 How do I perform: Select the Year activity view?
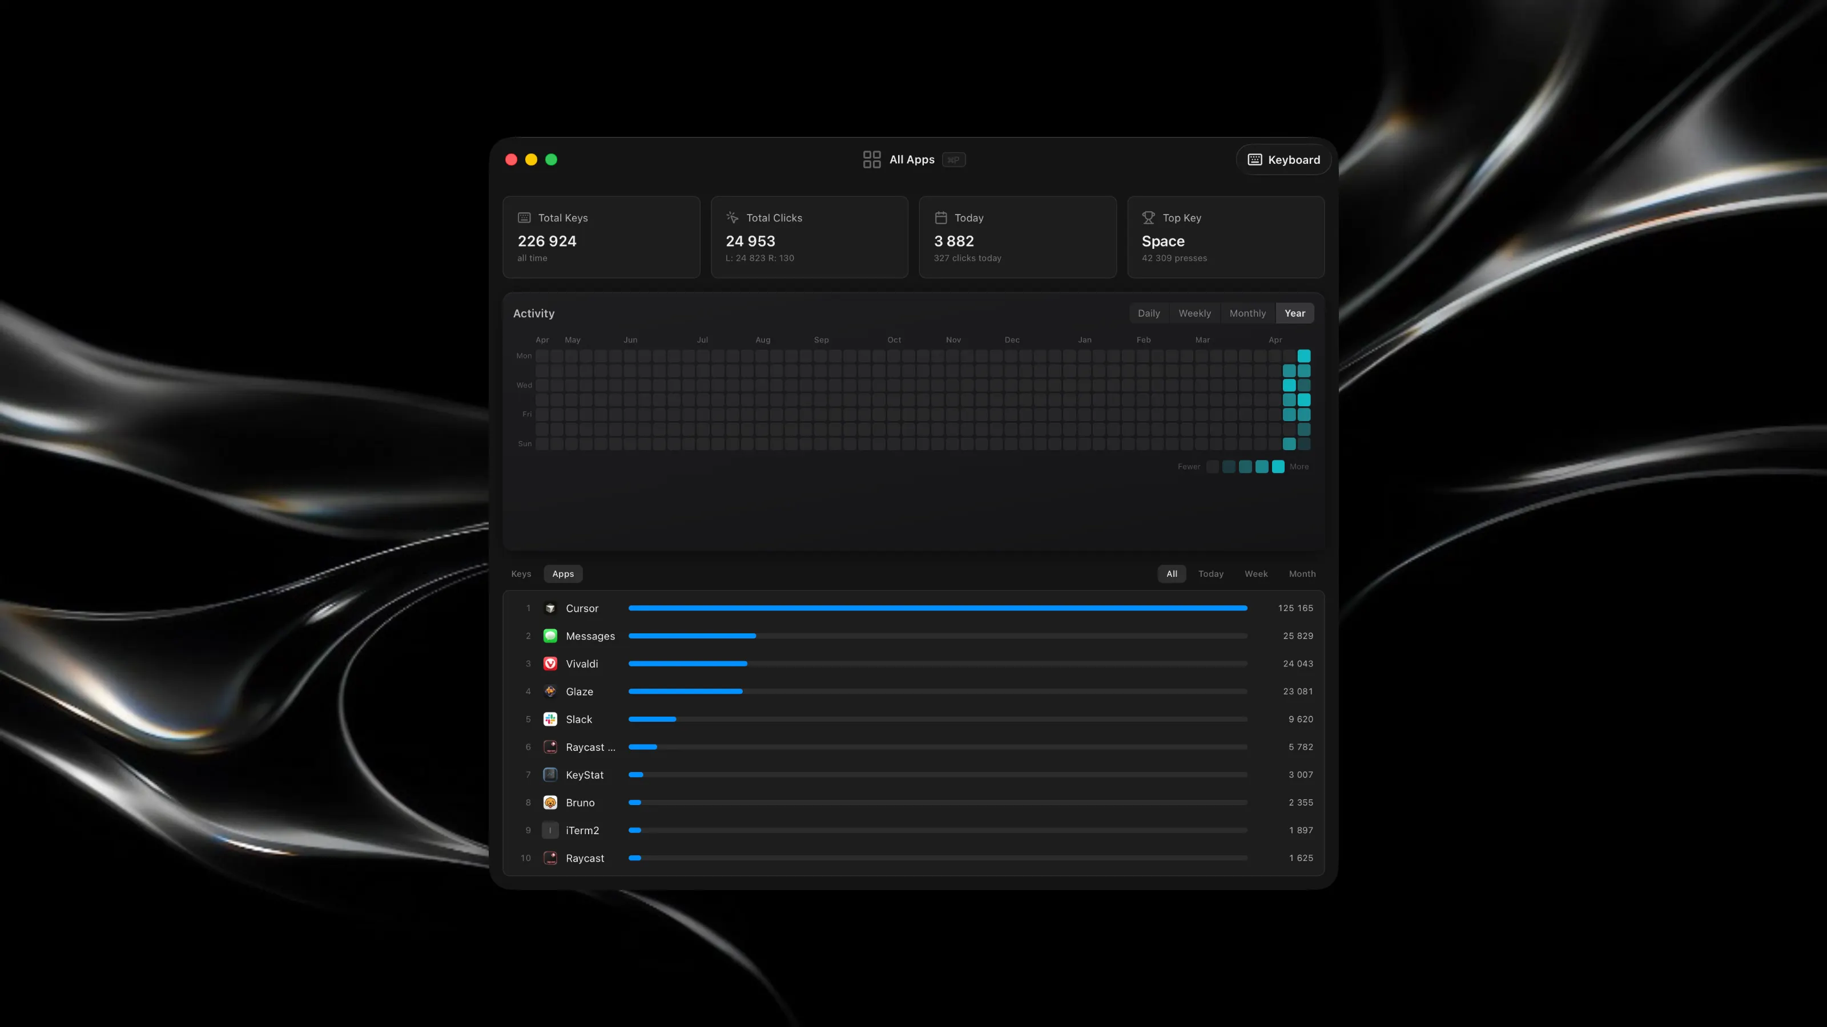[1295, 313]
